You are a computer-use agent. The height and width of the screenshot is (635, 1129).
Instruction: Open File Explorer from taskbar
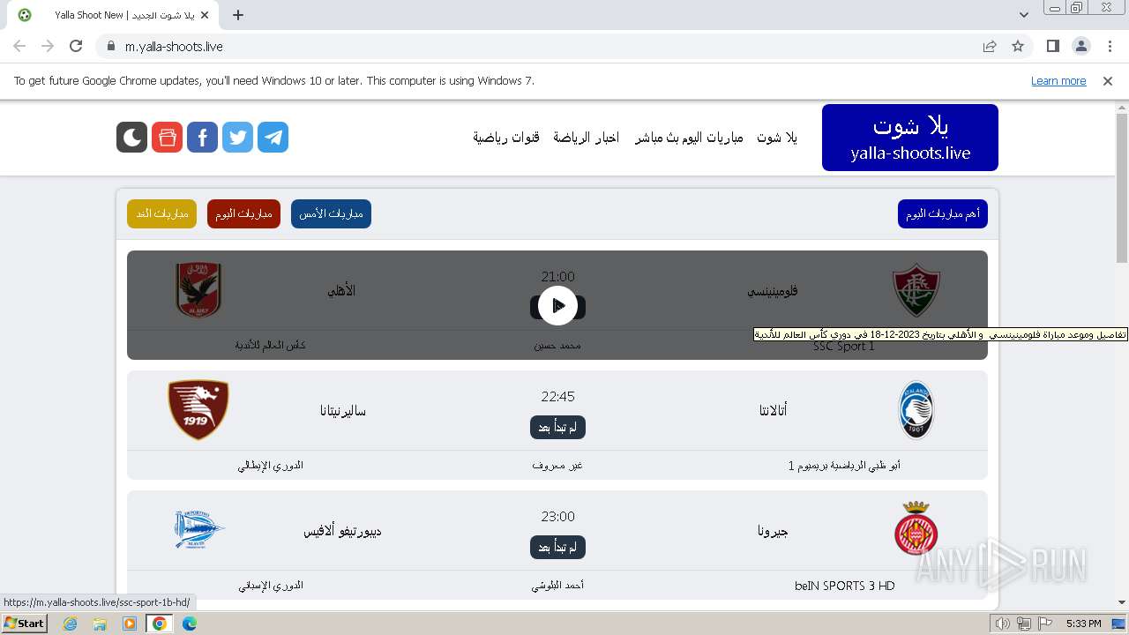pos(100,624)
